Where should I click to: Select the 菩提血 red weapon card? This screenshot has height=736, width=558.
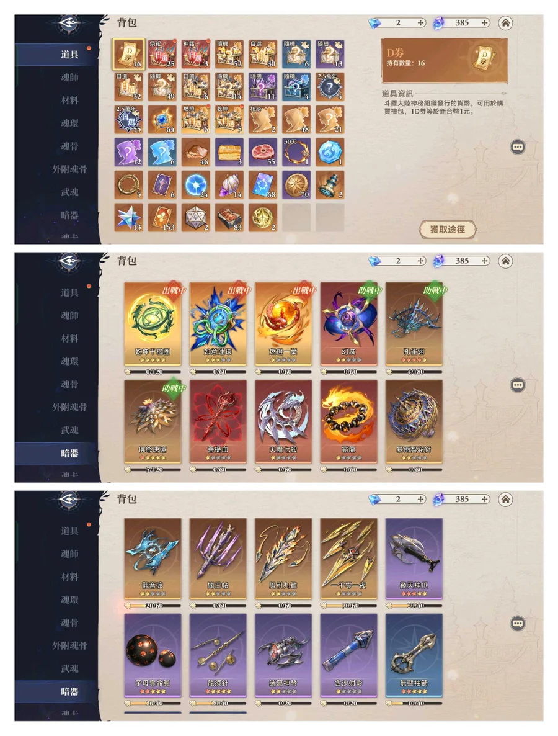pyautogui.click(x=218, y=421)
